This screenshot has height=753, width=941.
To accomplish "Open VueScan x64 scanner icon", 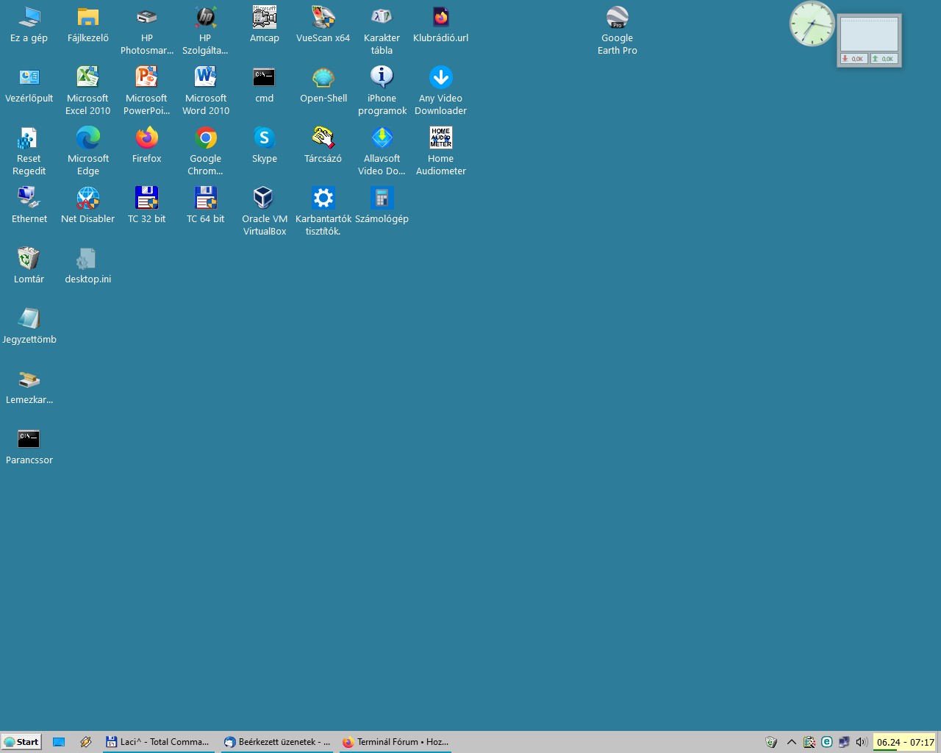I will pyautogui.click(x=323, y=24).
